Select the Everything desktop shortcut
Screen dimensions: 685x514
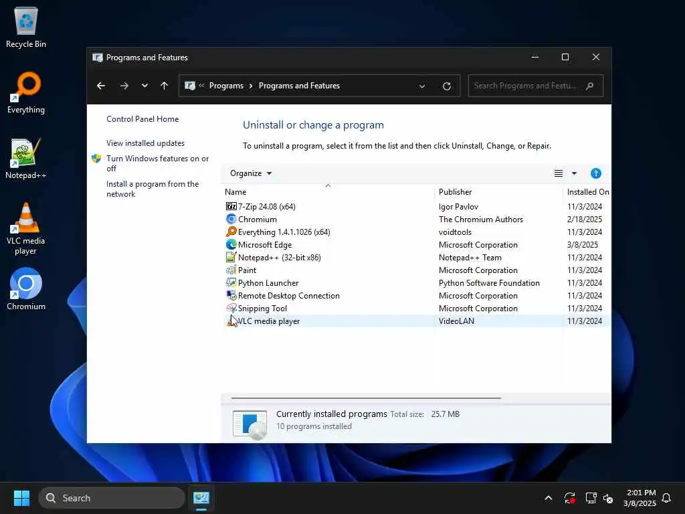click(x=26, y=92)
